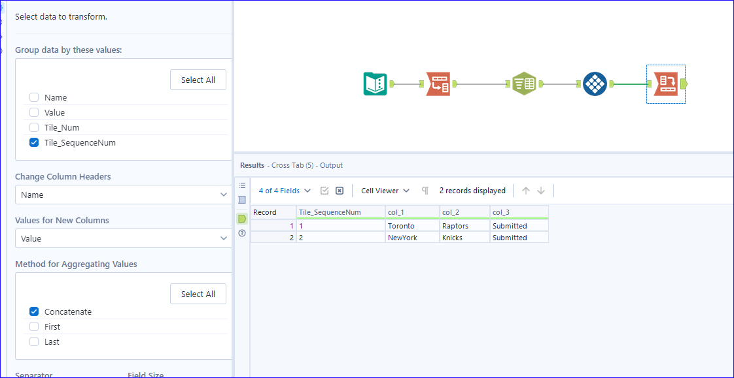The image size is (734, 378).
Task: Select the Input Data tool on the canvas
Action: coord(374,84)
